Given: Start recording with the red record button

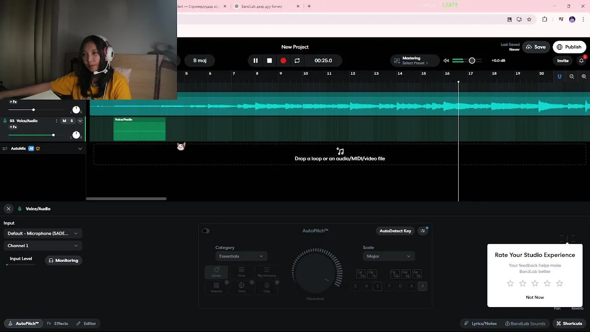Looking at the screenshot, I should coord(283,60).
